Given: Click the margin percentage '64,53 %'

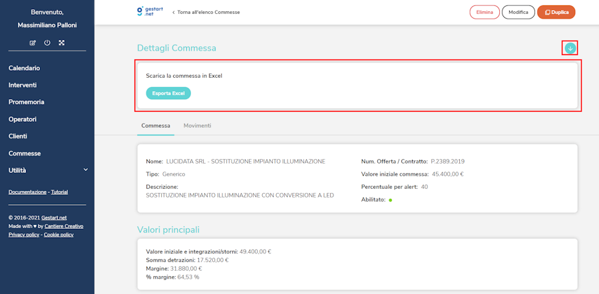Looking at the screenshot, I should point(188,277).
